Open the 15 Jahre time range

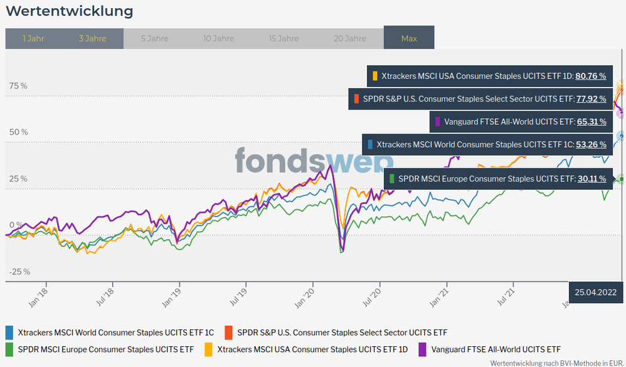click(284, 38)
